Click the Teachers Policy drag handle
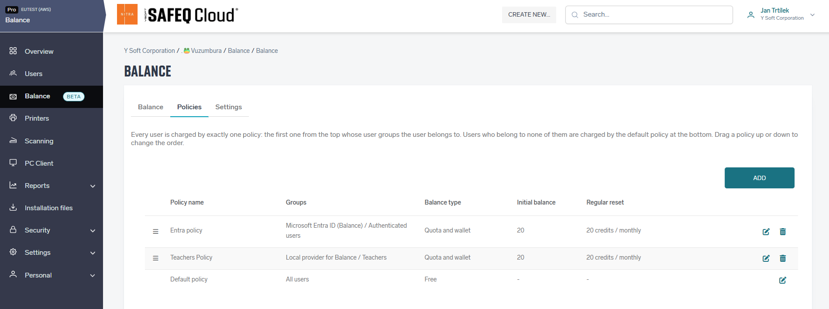 (x=155, y=258)
